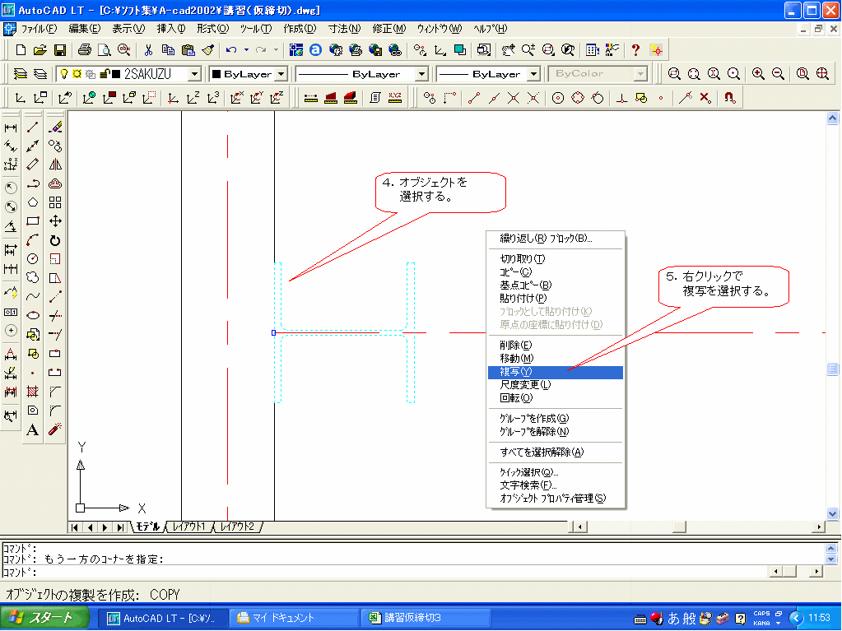This screenshot has width=842, height=631.
Task: Switch to the レイアウト2 tab
Action: (237, 527)
